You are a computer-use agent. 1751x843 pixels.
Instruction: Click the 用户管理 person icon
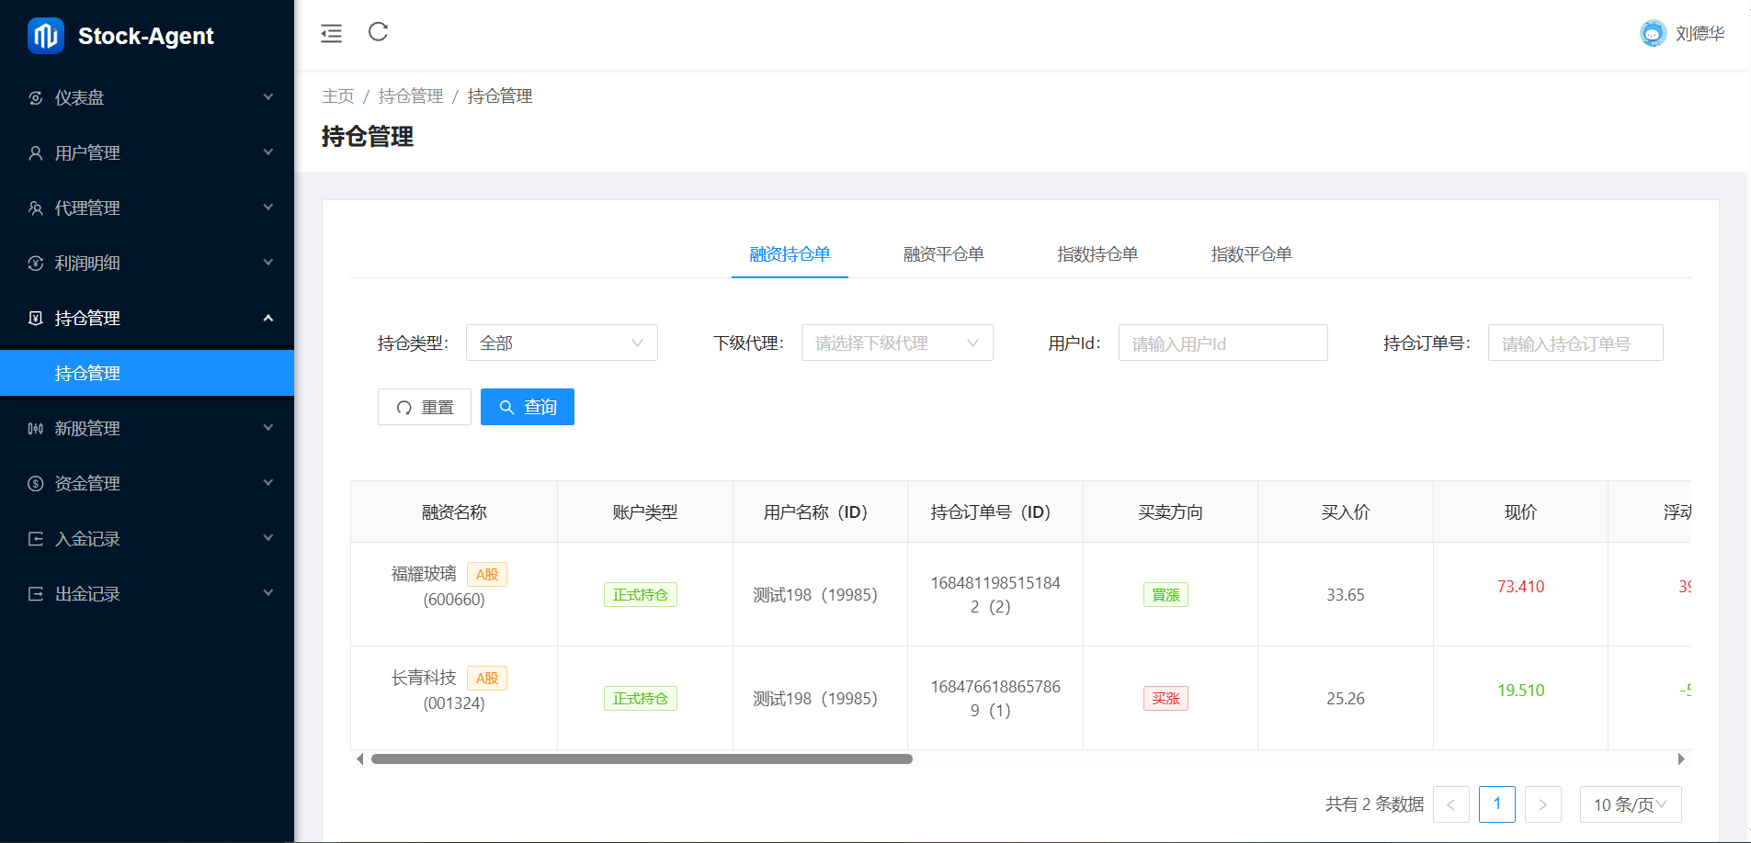[36, 153]
